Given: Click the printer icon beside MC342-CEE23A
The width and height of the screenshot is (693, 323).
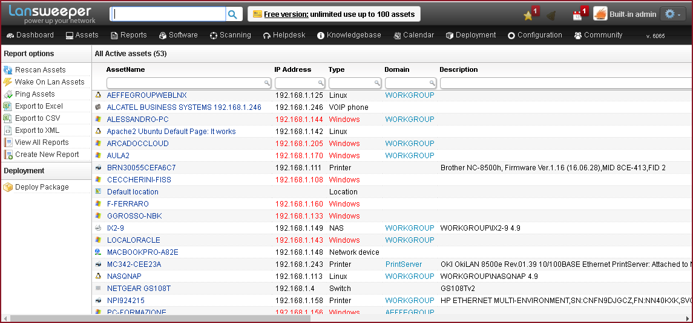Looking at the screenshot, I should pos(98,264).
